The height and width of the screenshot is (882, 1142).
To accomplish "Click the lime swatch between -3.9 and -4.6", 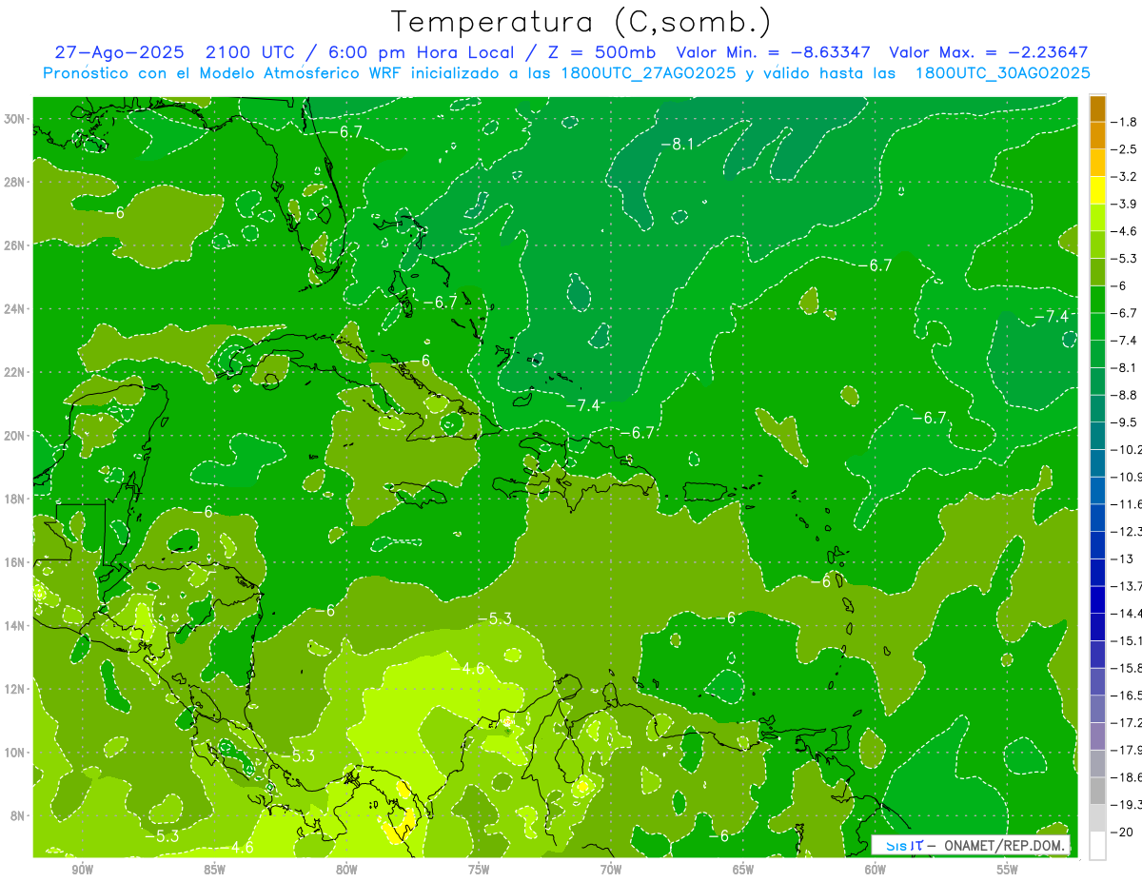I will pos(1097,217).
